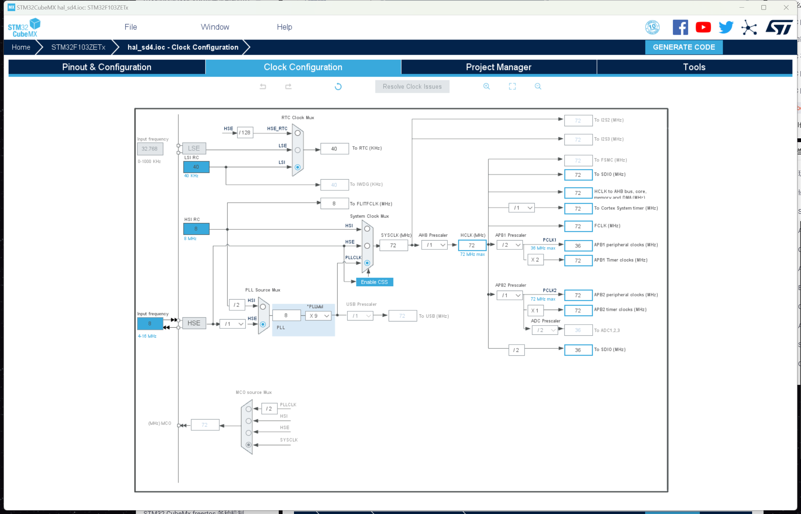Open the AHB Prescaler dropdown

coord(434,245)
